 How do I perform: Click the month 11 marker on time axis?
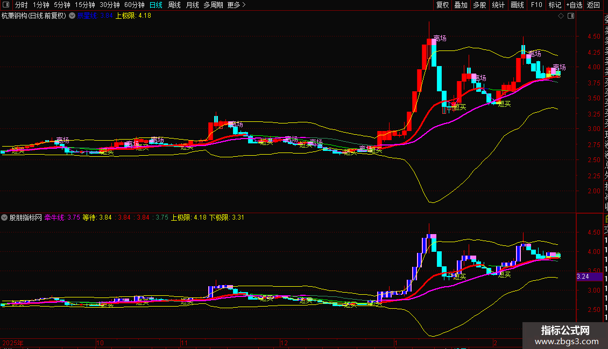point(184,343)
